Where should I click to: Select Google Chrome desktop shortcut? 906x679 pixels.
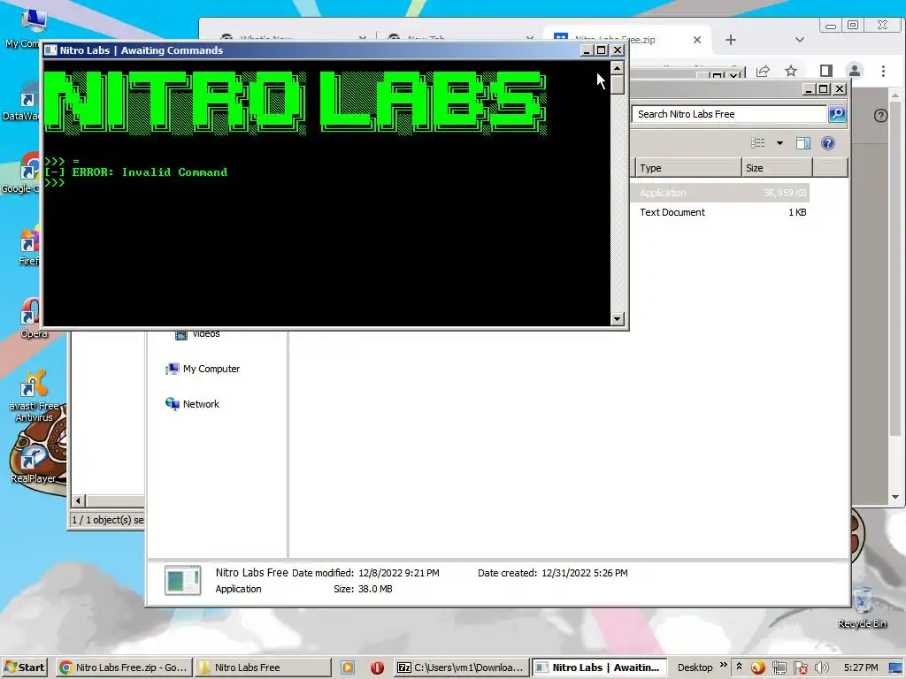22,172
